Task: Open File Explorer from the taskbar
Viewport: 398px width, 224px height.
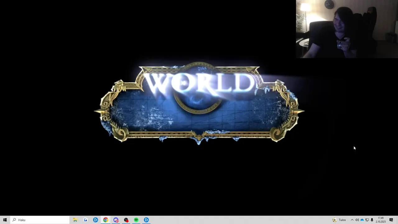Action: (x=75, y=220)
